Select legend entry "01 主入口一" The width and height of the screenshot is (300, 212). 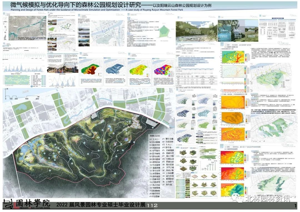155,139
